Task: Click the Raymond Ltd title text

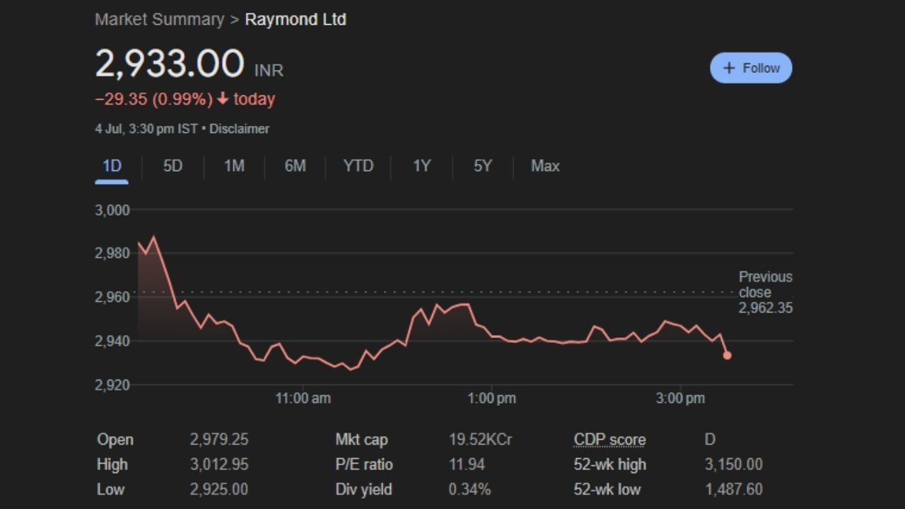Action: (x=296, y=19)
